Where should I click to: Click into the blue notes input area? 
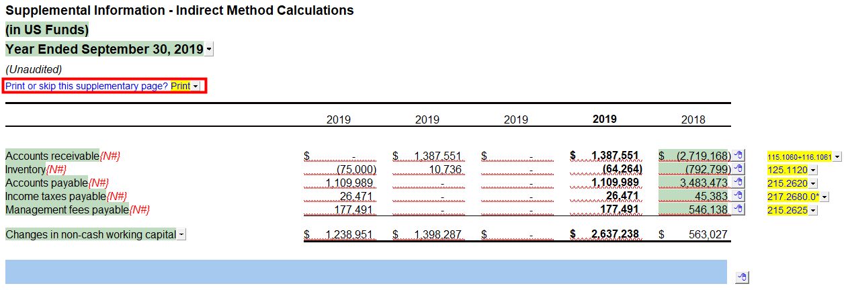click(x=366, y=272)
